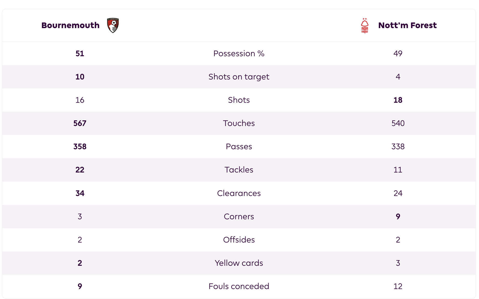The width and height of the screenshot is (479, 299).
Task: Select the Corners stat label
Action: pyautogui.click(x=239, y=216)
